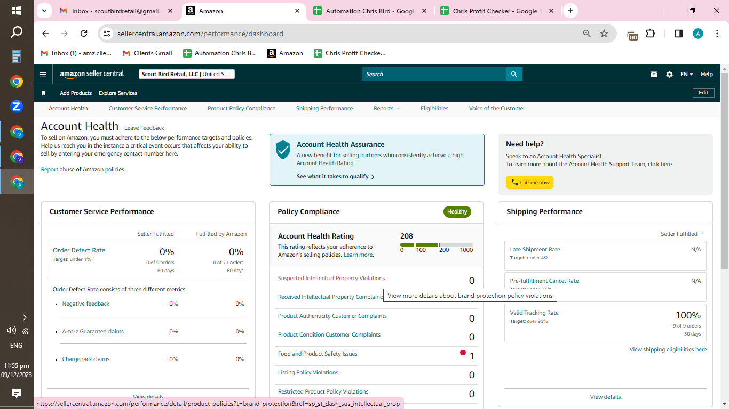Viewport: 729px width, 409px height.
Task: Open the EN language dropdown
Action: 686,75
